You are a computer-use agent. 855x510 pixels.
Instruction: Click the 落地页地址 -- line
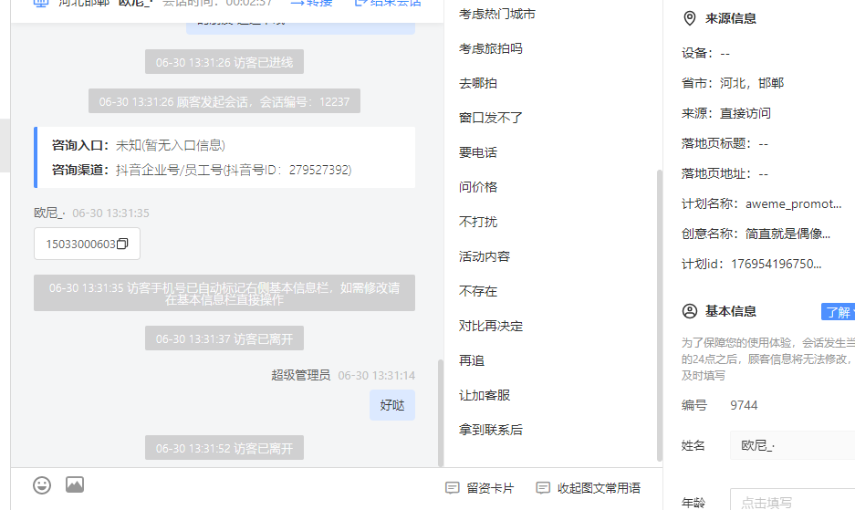tap(725, 173)
